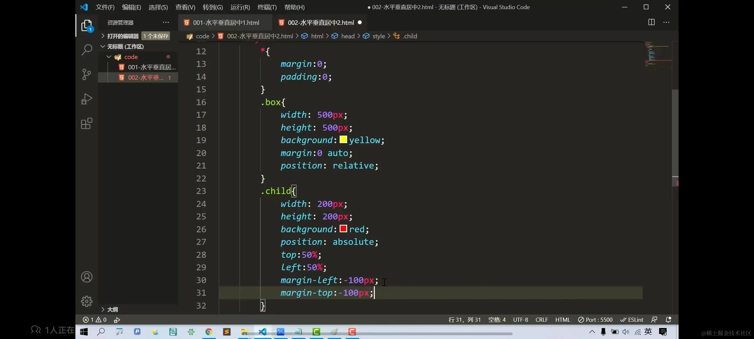Click the CRLF line ending button
This screenshot has height=339, width=754.
542,320
